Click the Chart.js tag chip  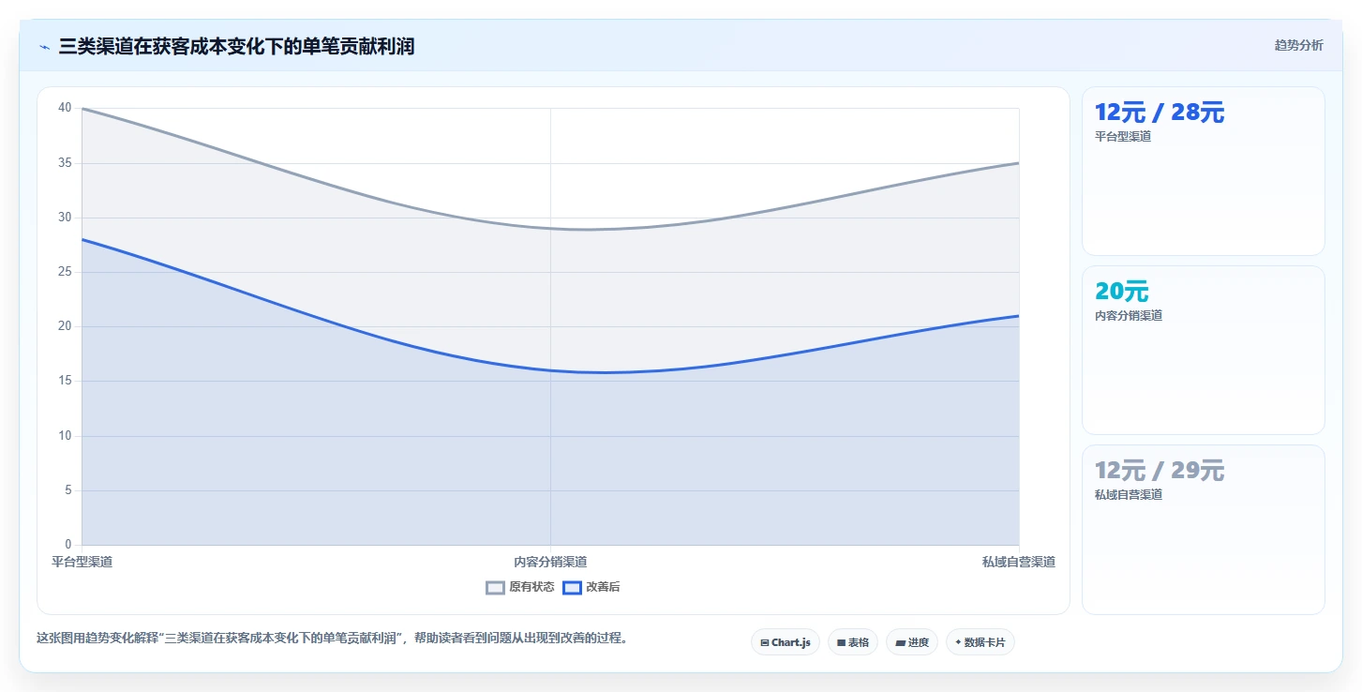[x=786, y=642]
